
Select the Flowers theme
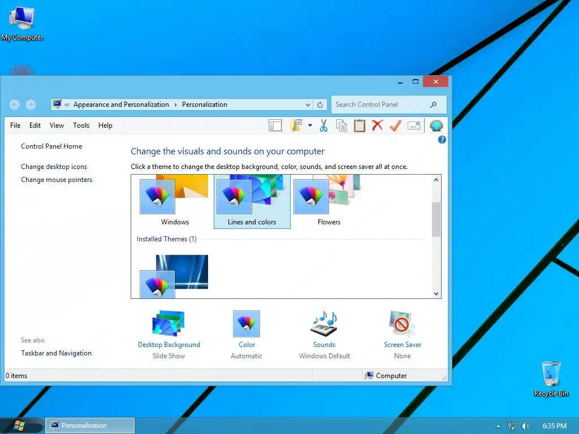pos(329,202)
